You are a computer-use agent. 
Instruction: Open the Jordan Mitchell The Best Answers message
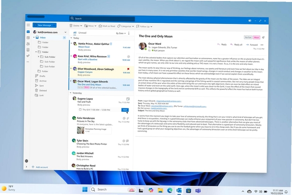[x=101, y=156]
